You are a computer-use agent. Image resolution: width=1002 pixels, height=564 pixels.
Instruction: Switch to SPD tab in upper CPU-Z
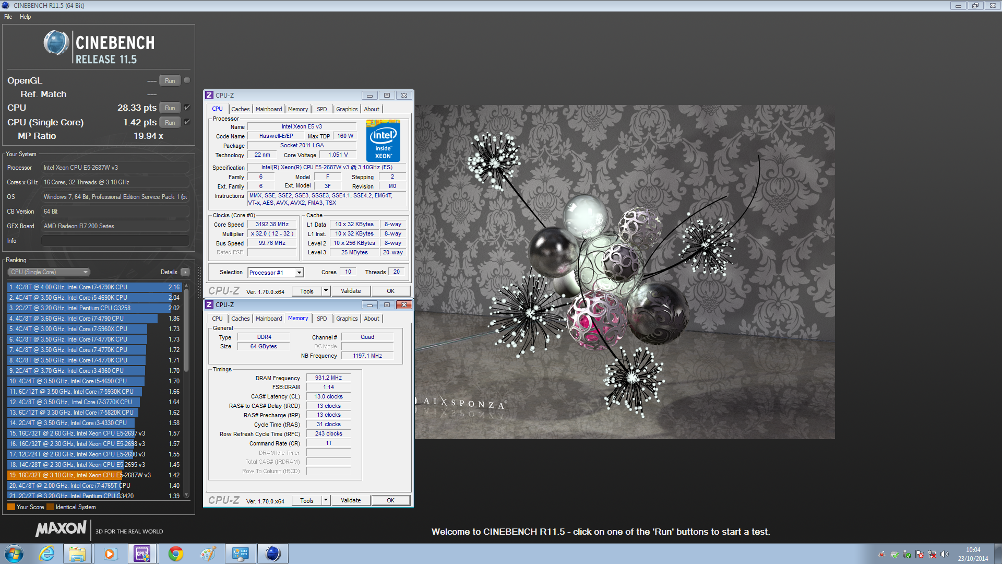[321, 109]
